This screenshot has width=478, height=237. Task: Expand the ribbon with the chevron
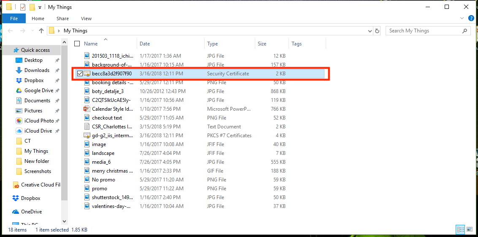462,19
